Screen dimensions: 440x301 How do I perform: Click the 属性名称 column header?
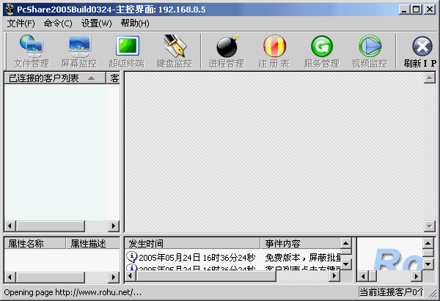pos(34,243)
